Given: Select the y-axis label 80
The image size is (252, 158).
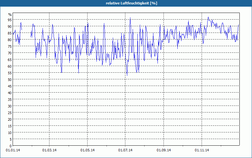Looking at the screenshot, I should 10,40.
